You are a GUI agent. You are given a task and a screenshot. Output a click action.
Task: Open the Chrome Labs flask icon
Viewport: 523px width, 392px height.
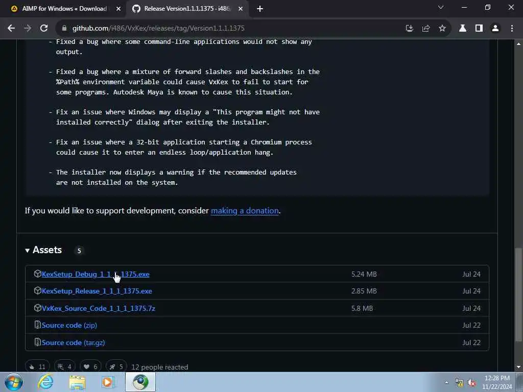(463, 29)
